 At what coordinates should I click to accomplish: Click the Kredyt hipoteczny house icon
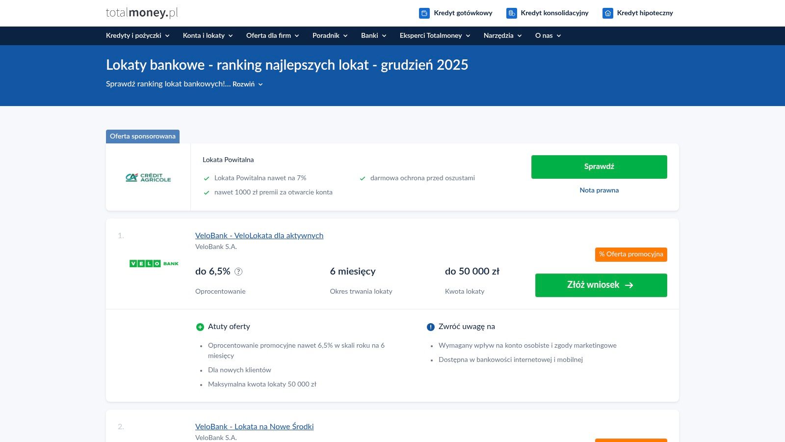tap(608, 13)
